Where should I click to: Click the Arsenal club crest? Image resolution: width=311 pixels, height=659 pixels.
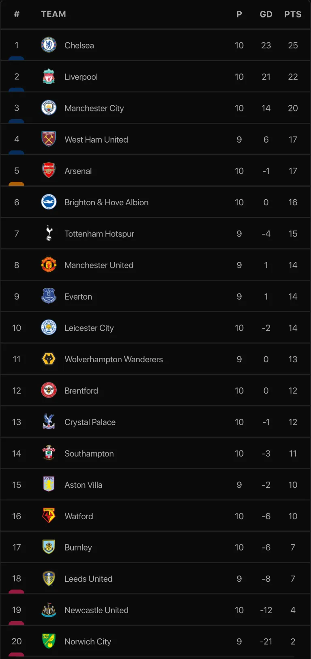(49, 171)
